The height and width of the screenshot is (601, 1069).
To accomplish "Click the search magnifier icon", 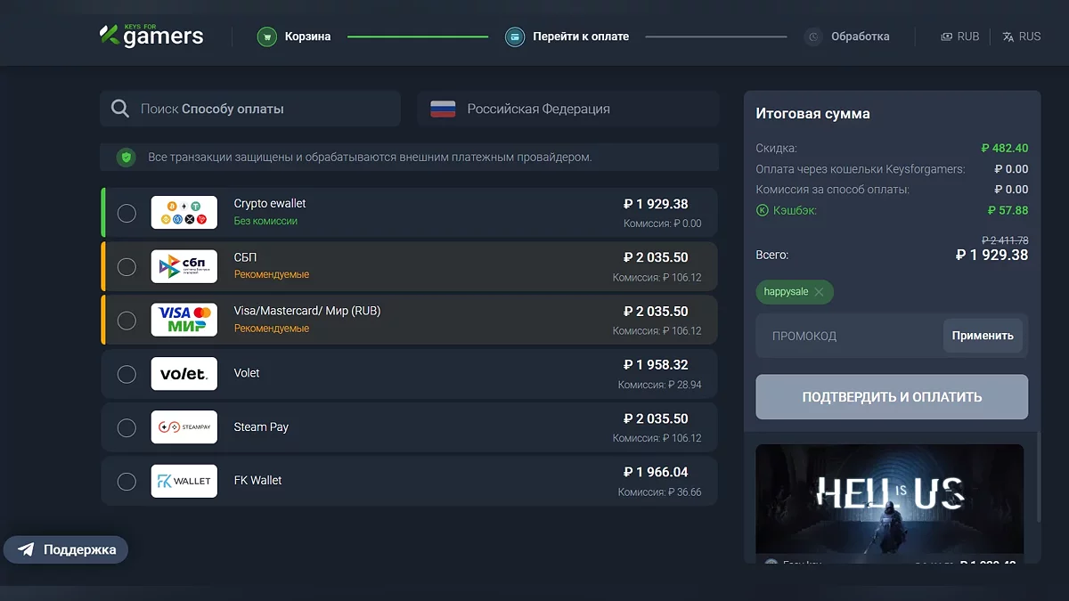I will pyautogui.click(x=120, y=109).
